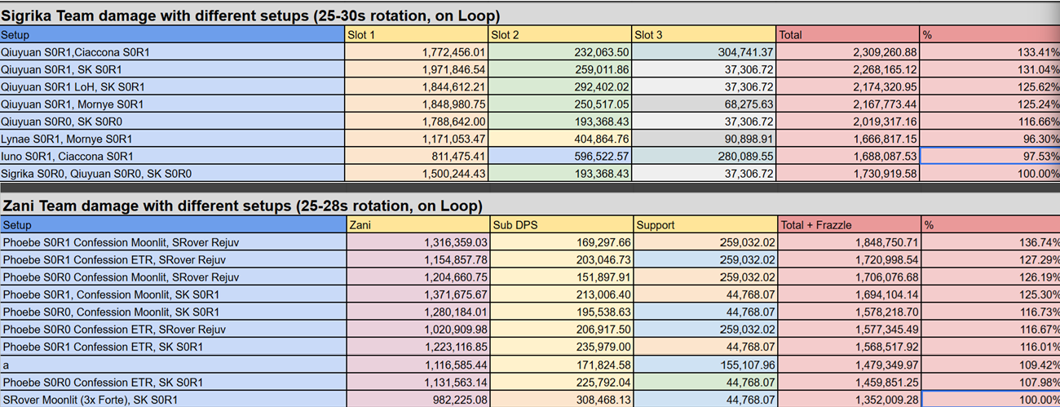Select SRover Moonlit (3x Forte), SK S0R1
Viewport: 1060px width, 407px height.
point(172,400)
